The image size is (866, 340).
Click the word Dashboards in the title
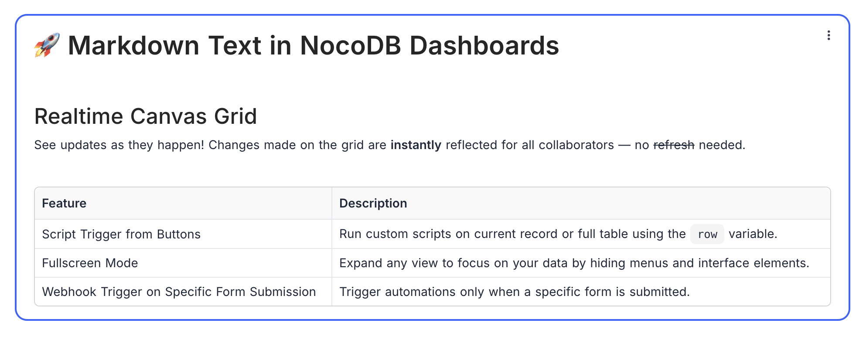[x=484, y=45]
